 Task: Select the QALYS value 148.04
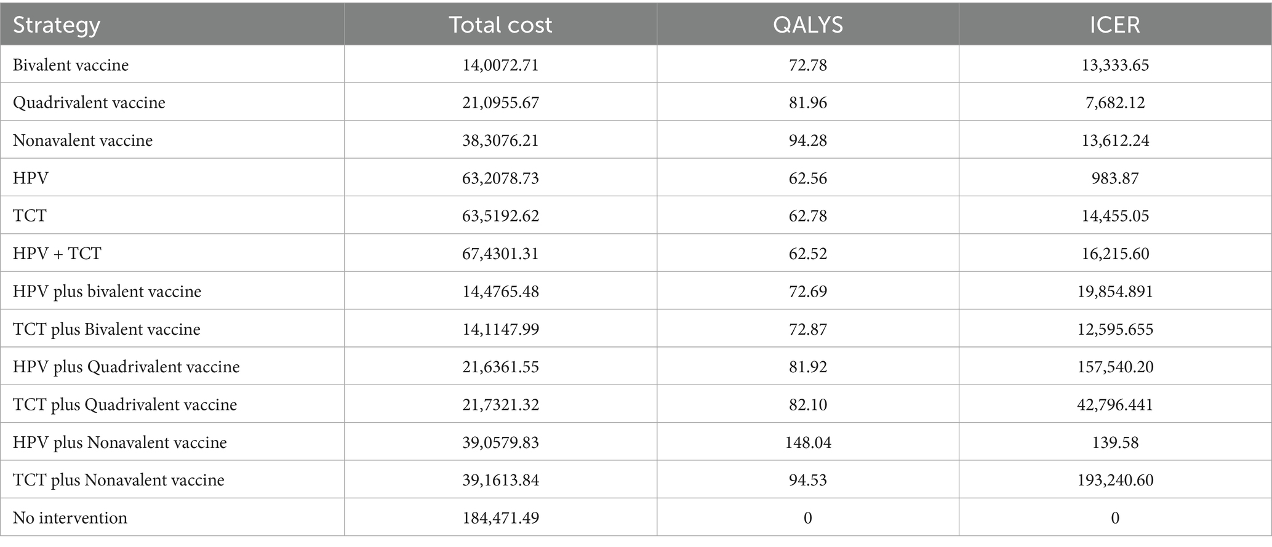[808, 442]
